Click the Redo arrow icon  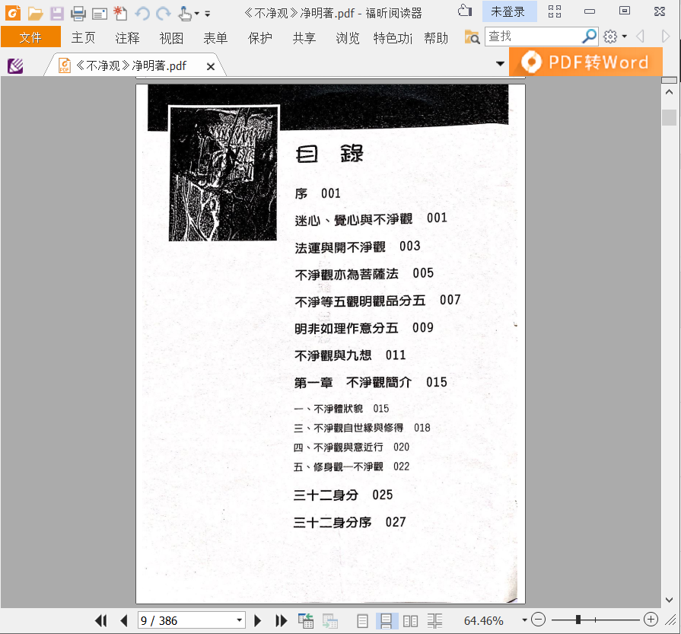[164, 14]
